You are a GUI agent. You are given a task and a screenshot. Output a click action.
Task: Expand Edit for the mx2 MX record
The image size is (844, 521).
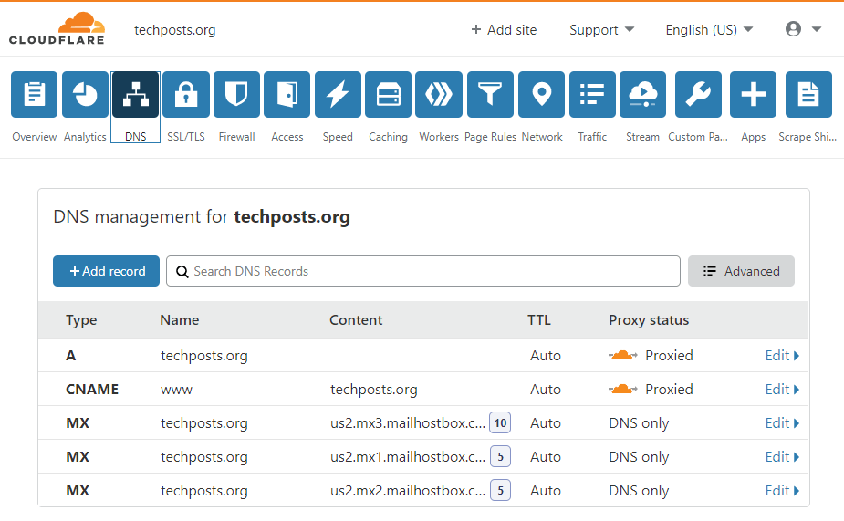coord(782,490)
